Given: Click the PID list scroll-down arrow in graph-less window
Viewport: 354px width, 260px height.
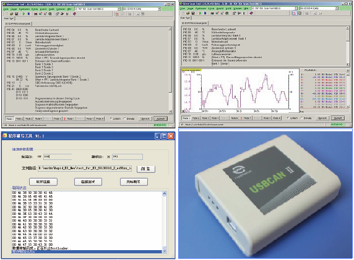Looking at the screenshot, I should coord(170,111).
